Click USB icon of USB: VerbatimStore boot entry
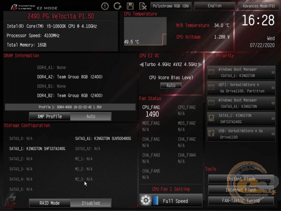This screenshot has height=211, width=281. (x=211, y=133)
